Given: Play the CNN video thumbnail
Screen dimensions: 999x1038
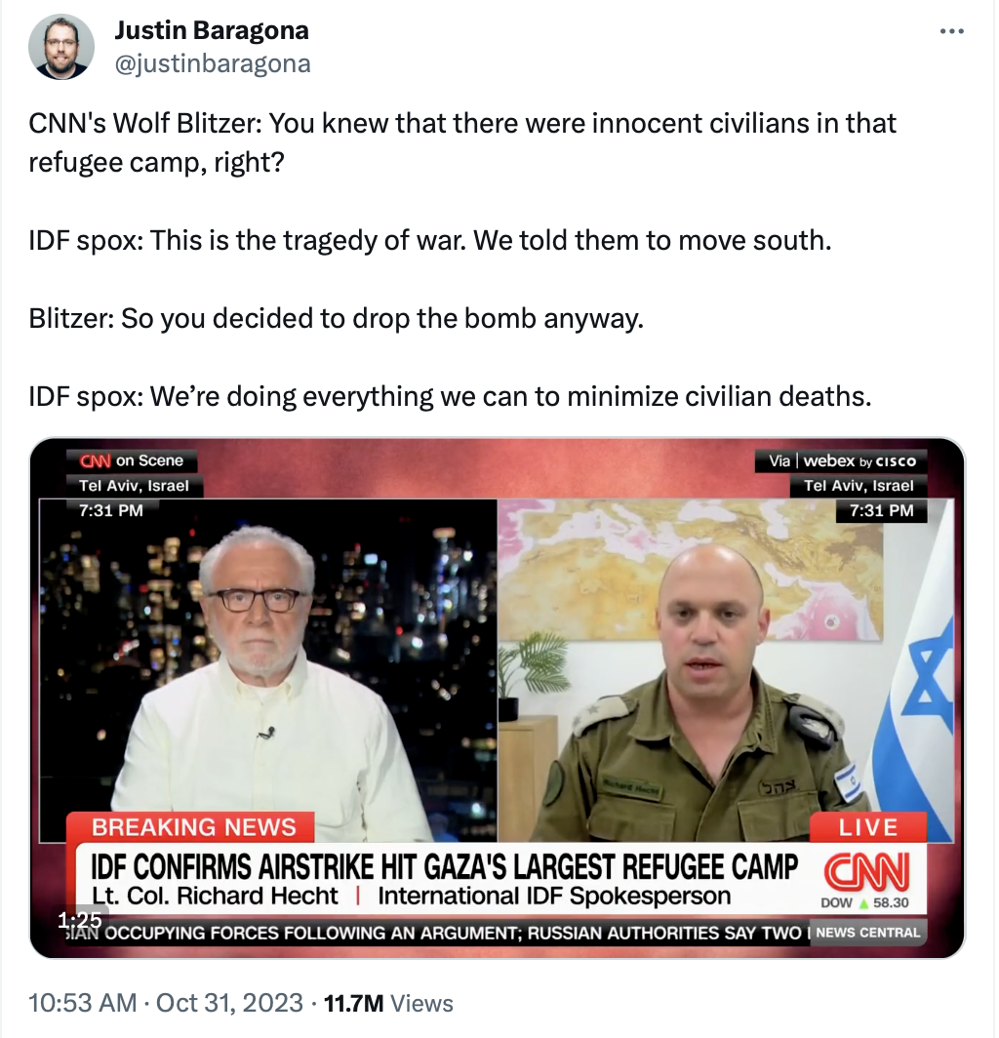Looking at the screenshot, I should coord(498,698).
